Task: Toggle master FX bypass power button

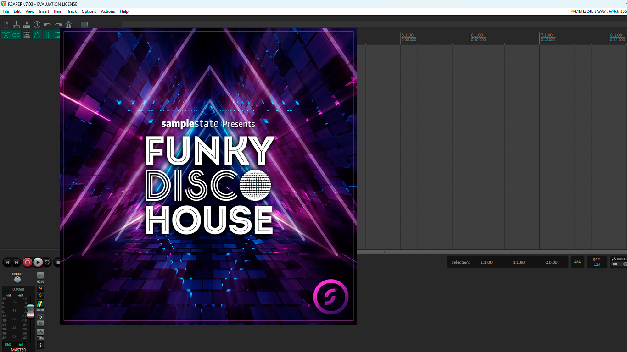Action: tap(40, 323)
